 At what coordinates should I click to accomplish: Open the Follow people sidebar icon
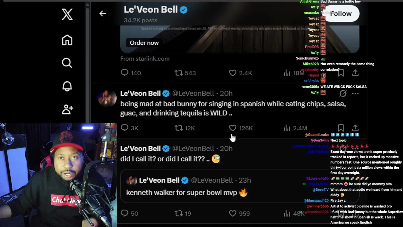click(67, 109)
